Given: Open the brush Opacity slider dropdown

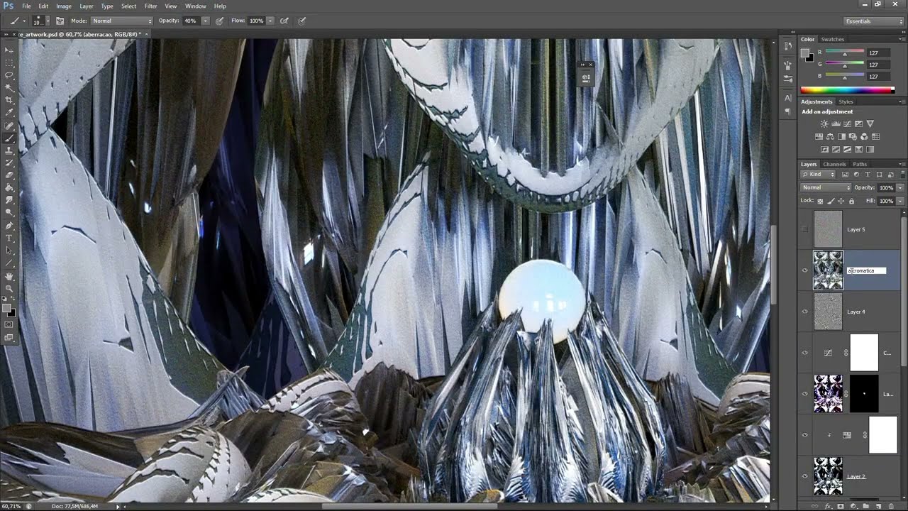Looking at the screenshot, I should [x=206, y=21].
